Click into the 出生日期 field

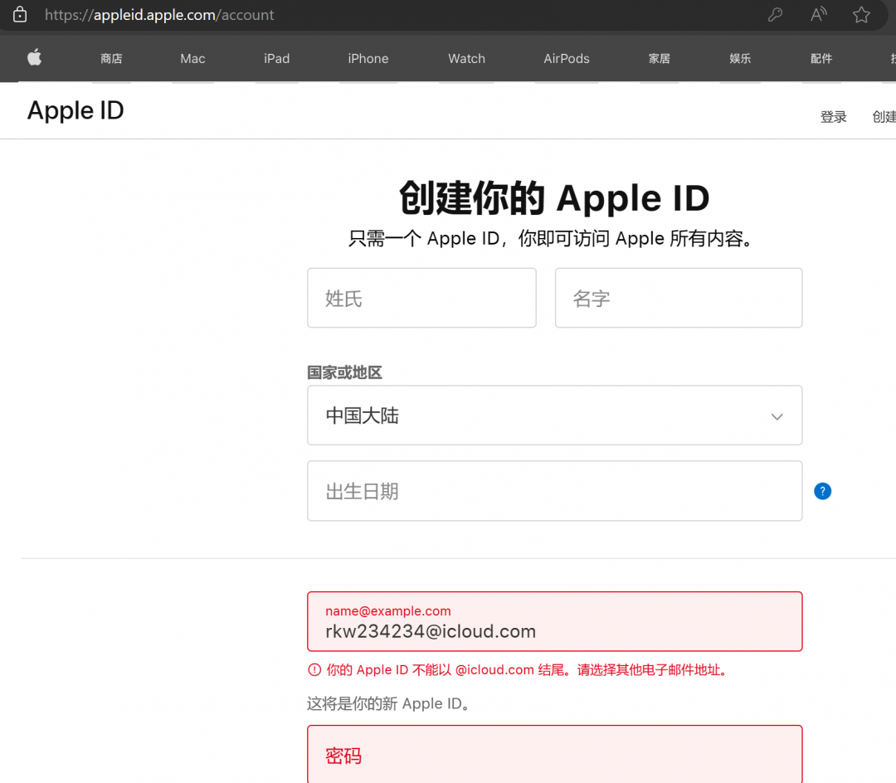click(554, 490)
